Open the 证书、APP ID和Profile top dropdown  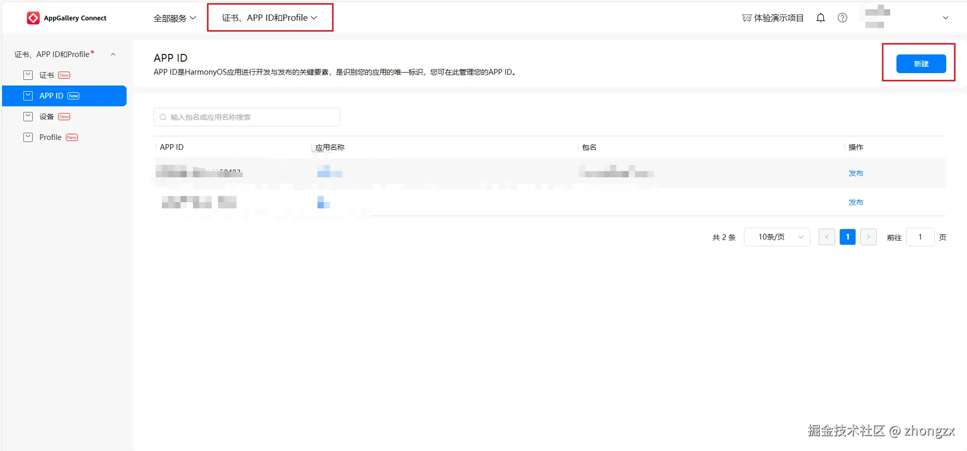pyautogui.click(x=270, y=18)
